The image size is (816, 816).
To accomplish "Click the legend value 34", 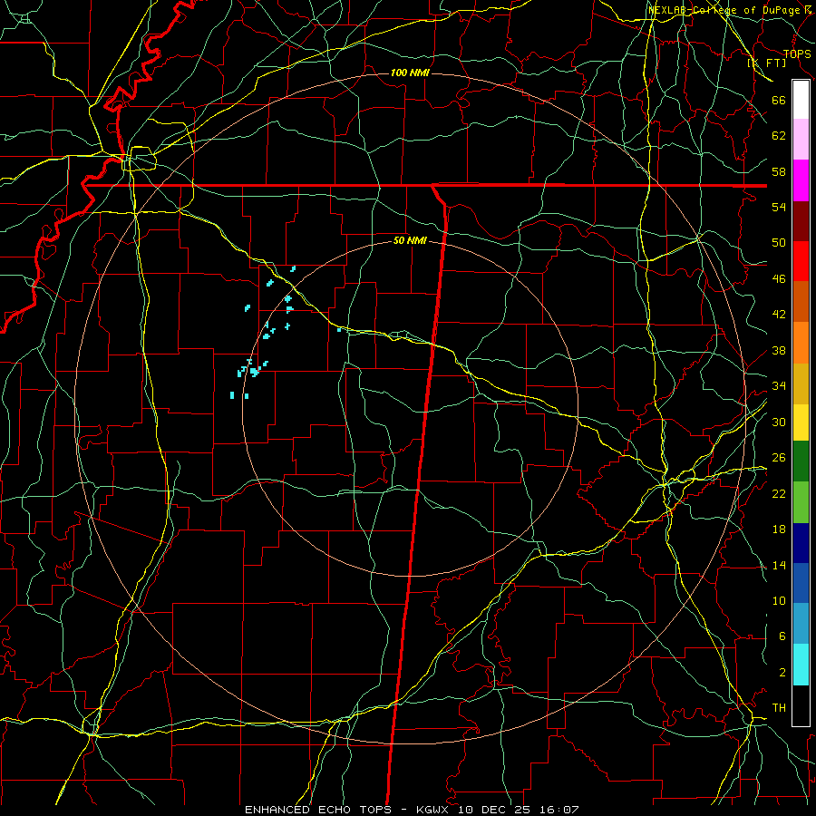I will (x=779, y=386).
